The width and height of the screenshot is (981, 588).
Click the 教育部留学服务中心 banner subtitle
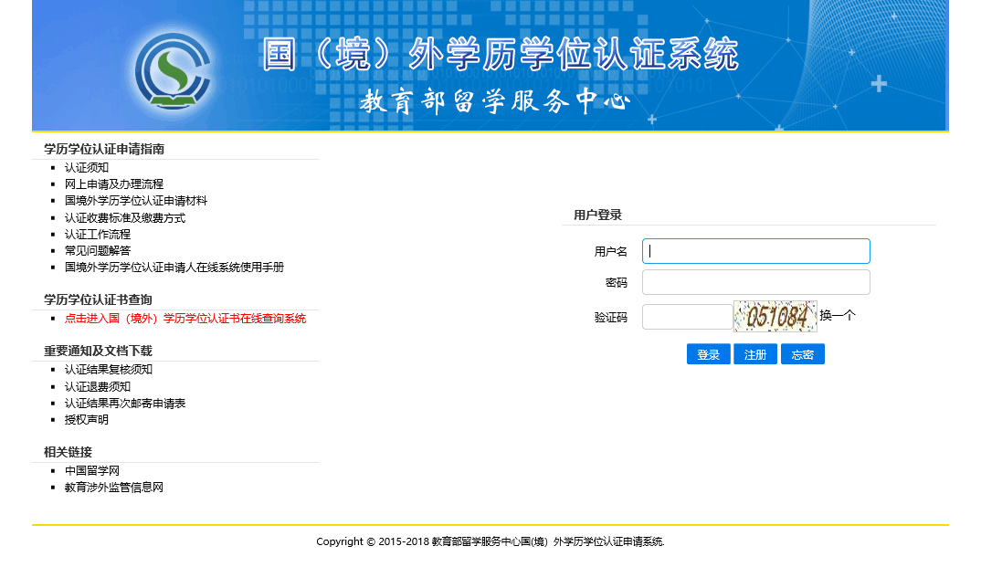tap(495, 100)
